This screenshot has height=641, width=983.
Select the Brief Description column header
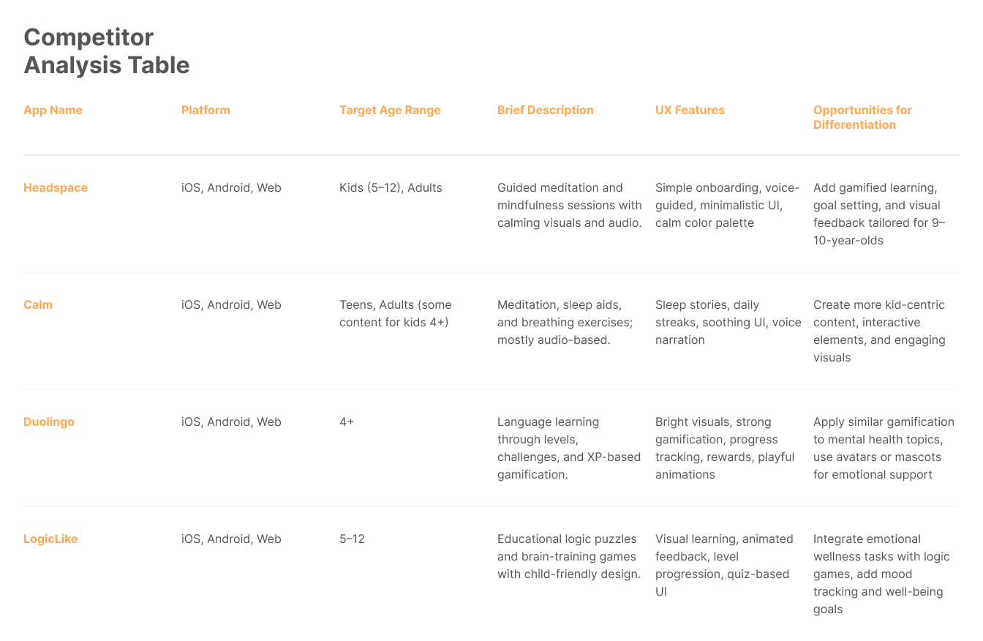pyautogui.click(x=545, y=110)
